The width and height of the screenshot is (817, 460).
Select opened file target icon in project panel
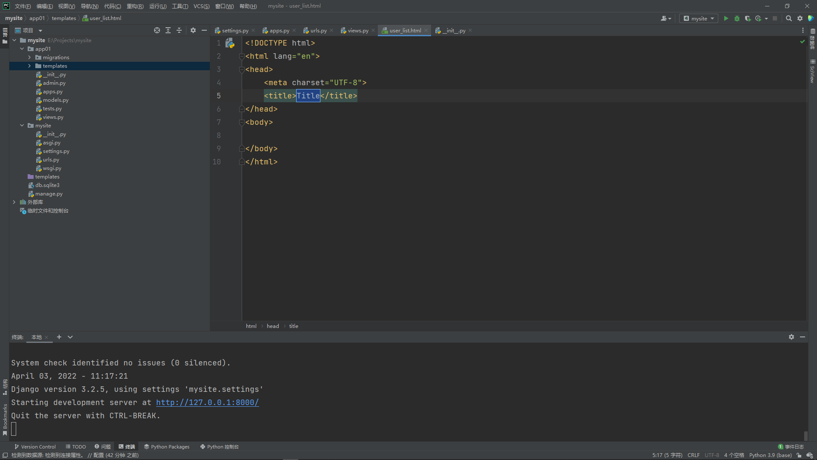pyautogui.click(x=157, y=30)
